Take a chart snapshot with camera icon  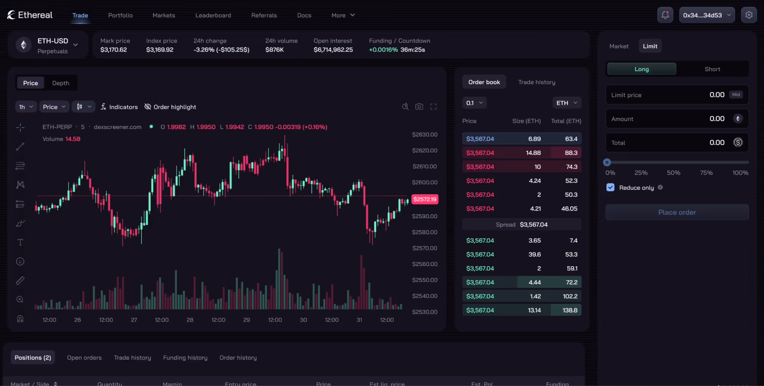point(419,107)
